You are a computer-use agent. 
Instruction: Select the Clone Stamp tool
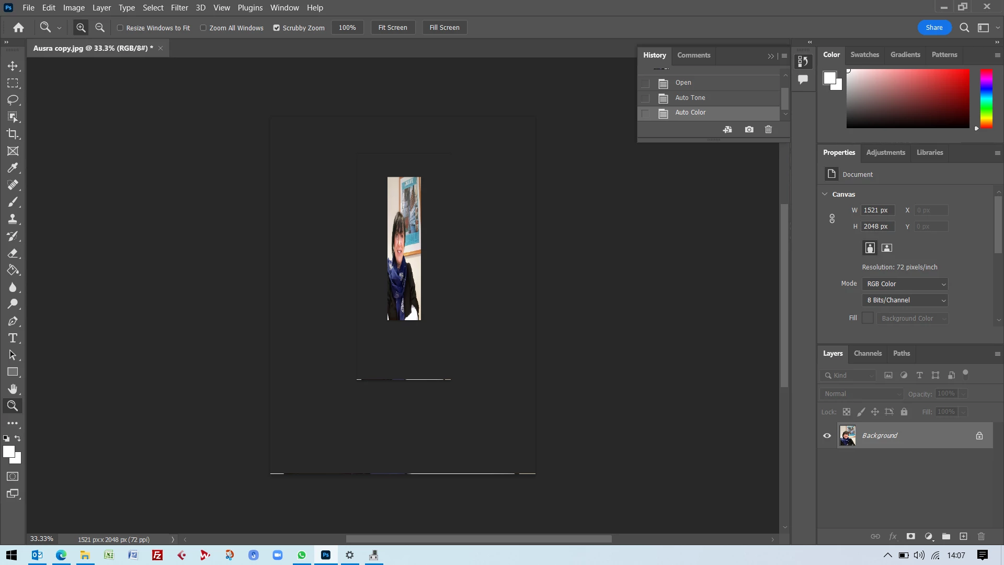click(13, 219)
